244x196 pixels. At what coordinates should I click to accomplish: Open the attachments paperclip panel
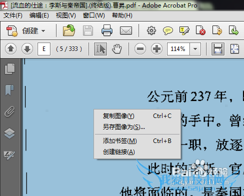tap(9, 111)
